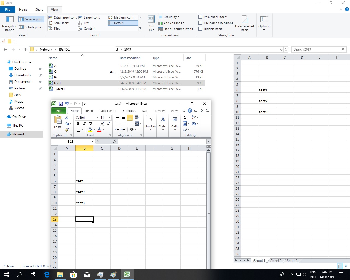350x280 pixels.
Task: Open Excel Help question mark icon
Action: pyautogui.click(x=190, y=111)
